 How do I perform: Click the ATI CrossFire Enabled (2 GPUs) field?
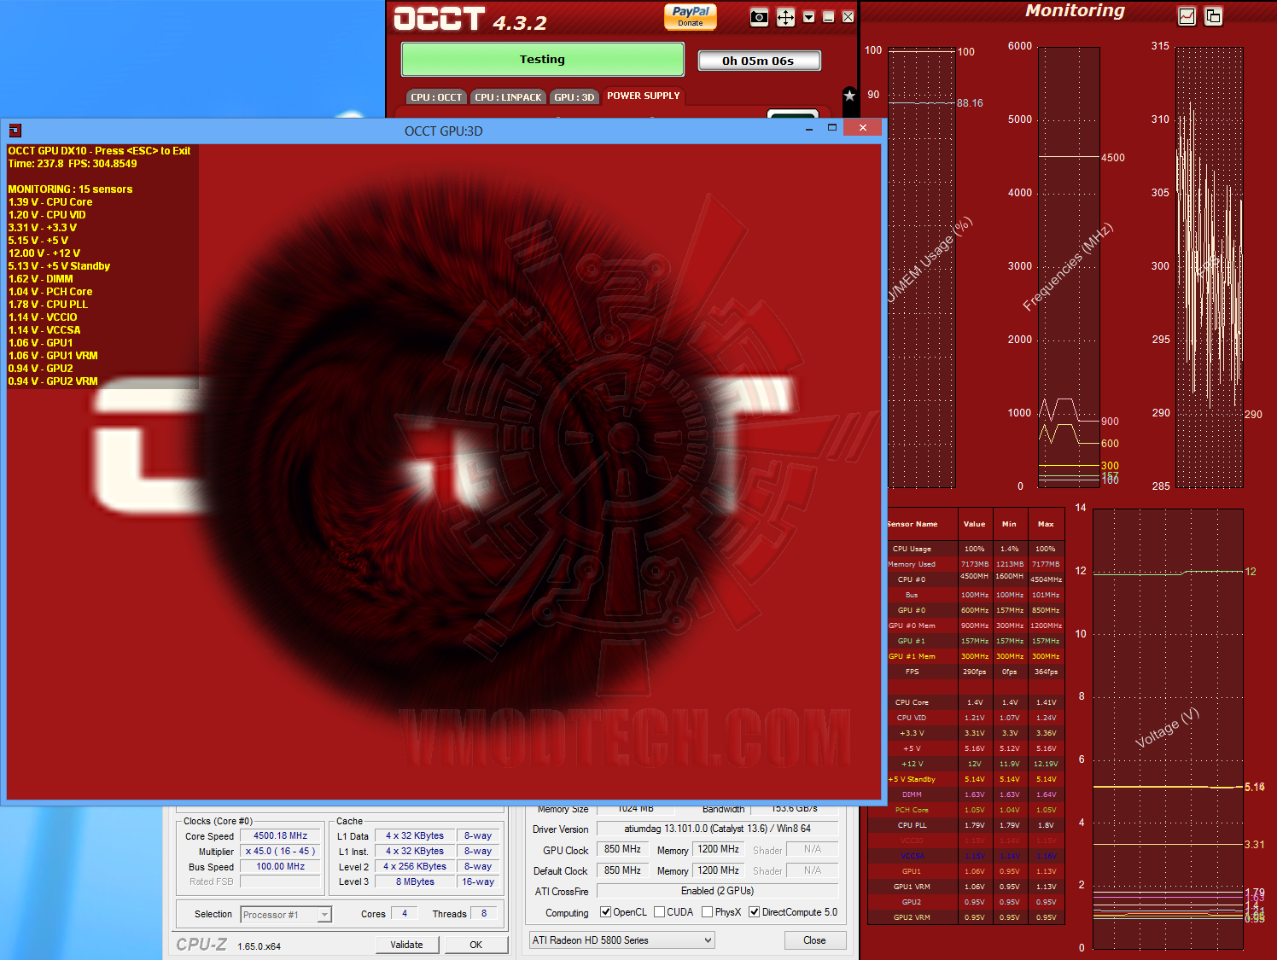click(717, 891)
